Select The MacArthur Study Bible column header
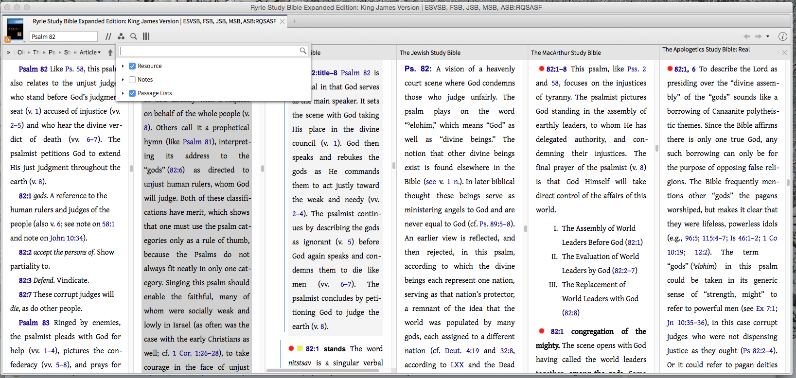796x378 pixels. pos(566,53)
